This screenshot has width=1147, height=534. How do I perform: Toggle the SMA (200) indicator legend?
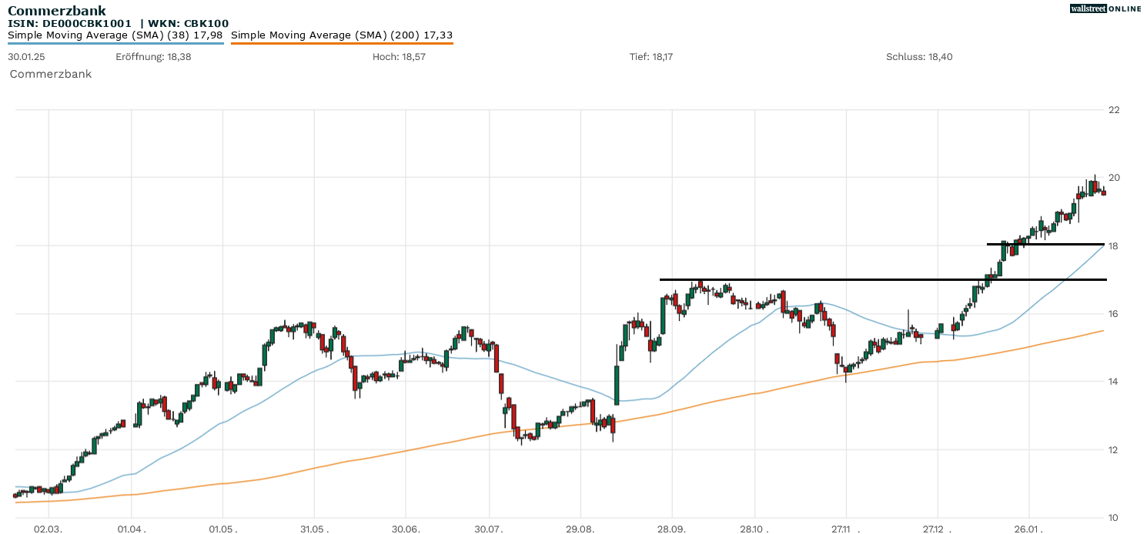click(x=343, y=35)
